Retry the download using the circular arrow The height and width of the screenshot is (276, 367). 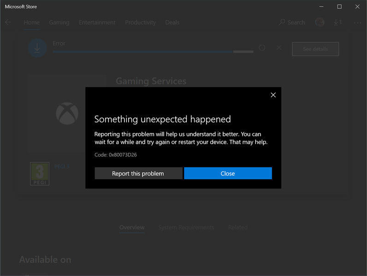pos(262,47)
